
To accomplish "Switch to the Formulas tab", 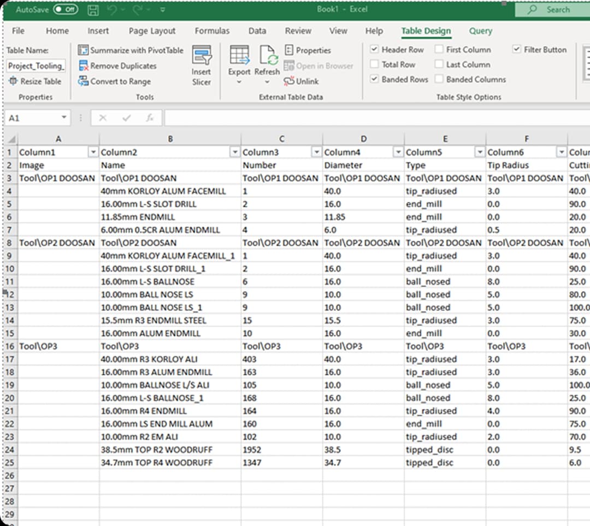I will pyautogui.click(x=212, y=31).
